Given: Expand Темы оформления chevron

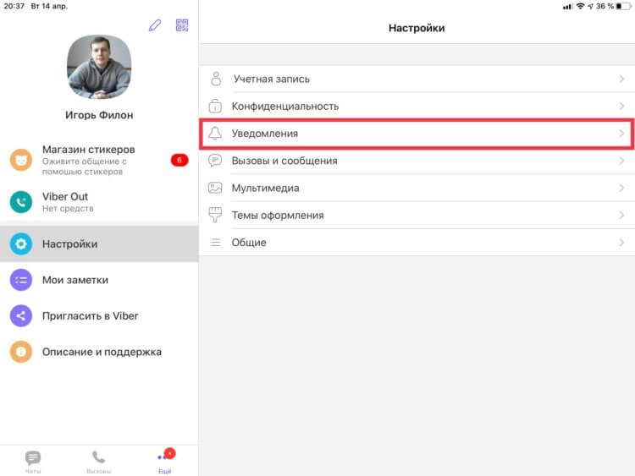Looking at the screenshot, I should click(x=621, y=215).
